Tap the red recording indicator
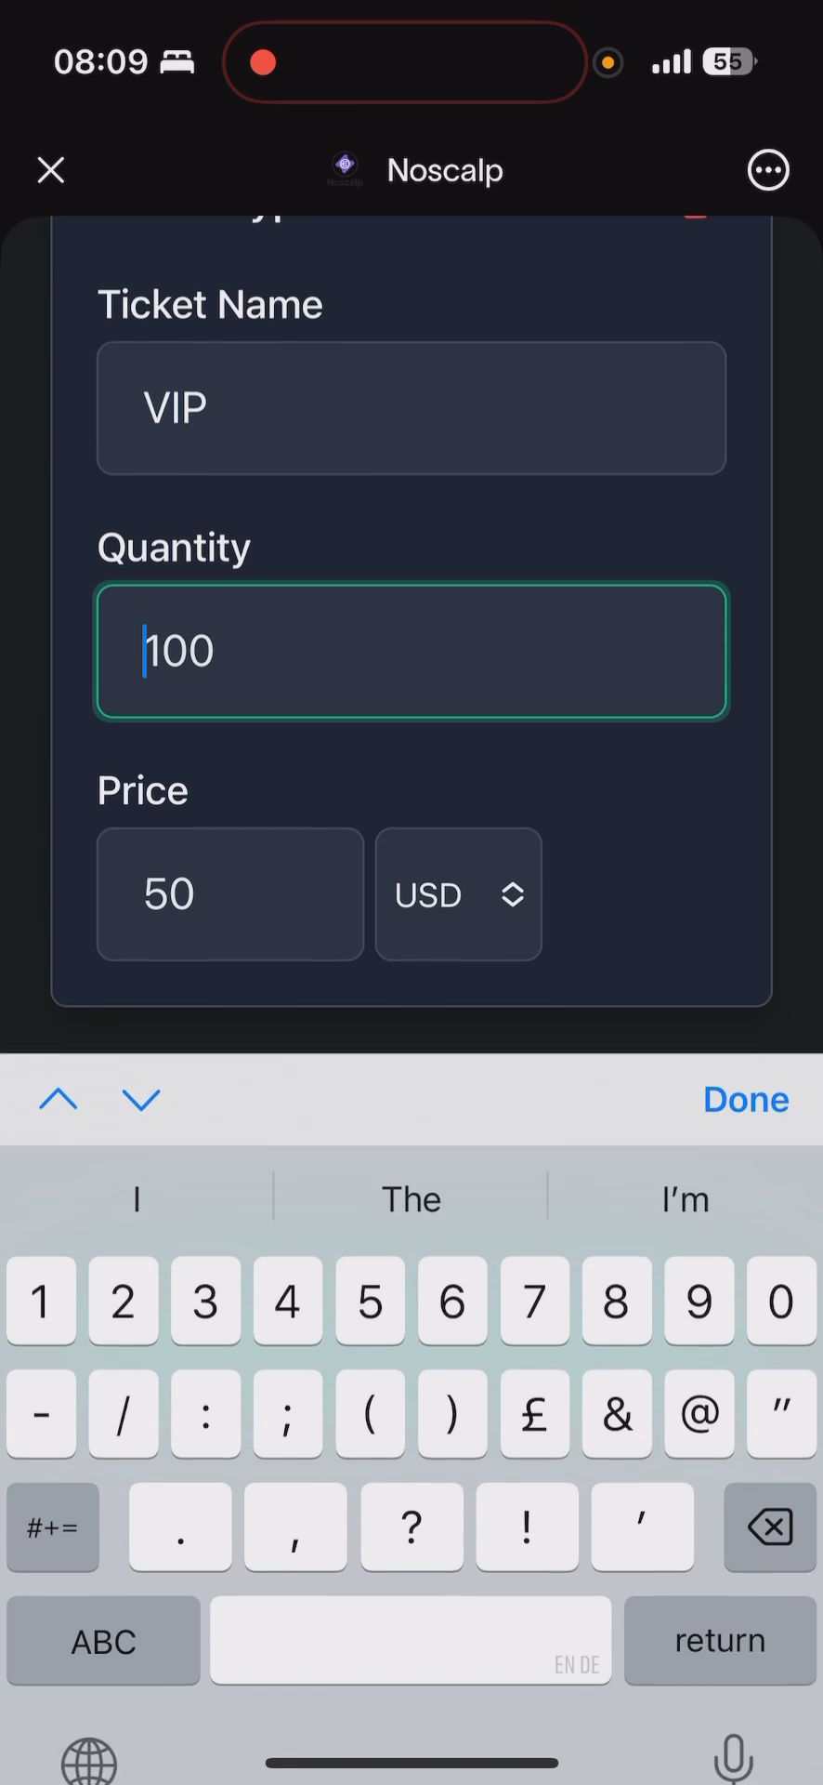This screenshot has width=823, height=1785. [263, 62]
